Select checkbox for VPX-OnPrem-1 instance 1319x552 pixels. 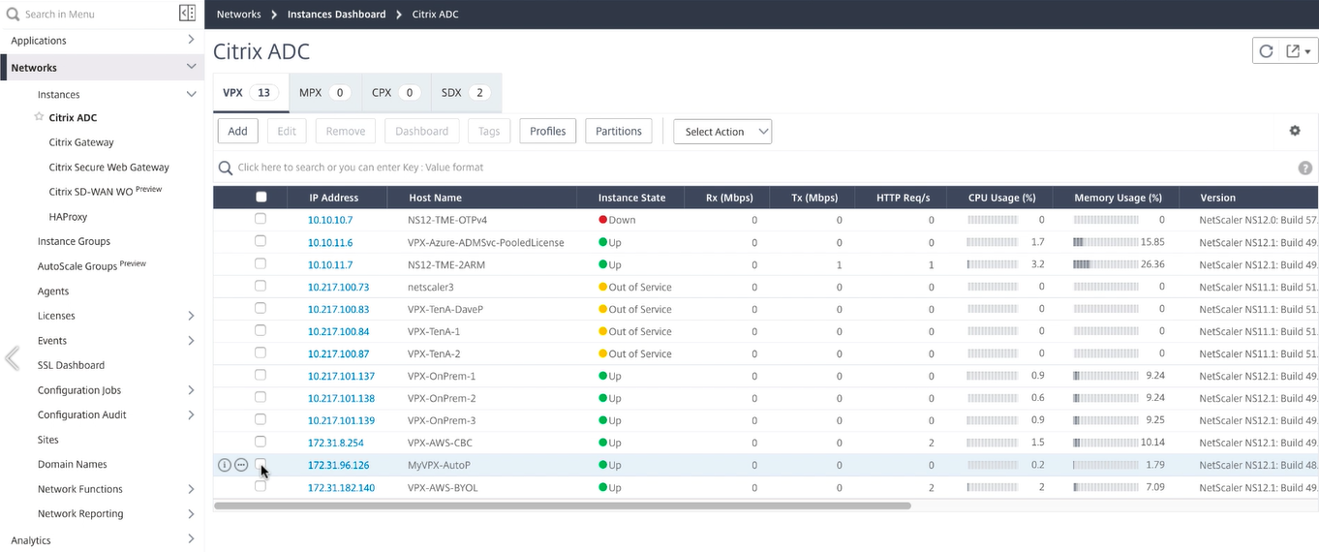tap(261, 375)
